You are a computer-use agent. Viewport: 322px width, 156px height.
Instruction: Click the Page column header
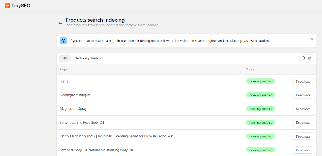click(x=63, y=69)
